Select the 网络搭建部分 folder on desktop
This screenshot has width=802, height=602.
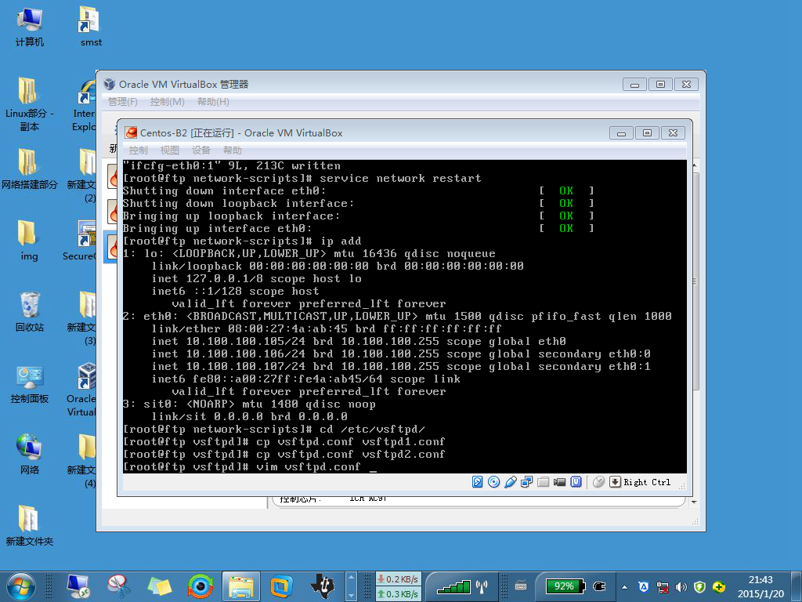click(30, 169)
